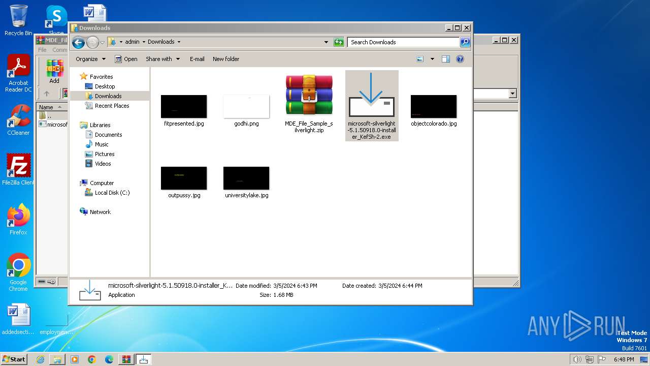This screenshot has width=650, height=366.
Task: Select the microsoft-silverlight installer exe file
Action: point(372,106)
